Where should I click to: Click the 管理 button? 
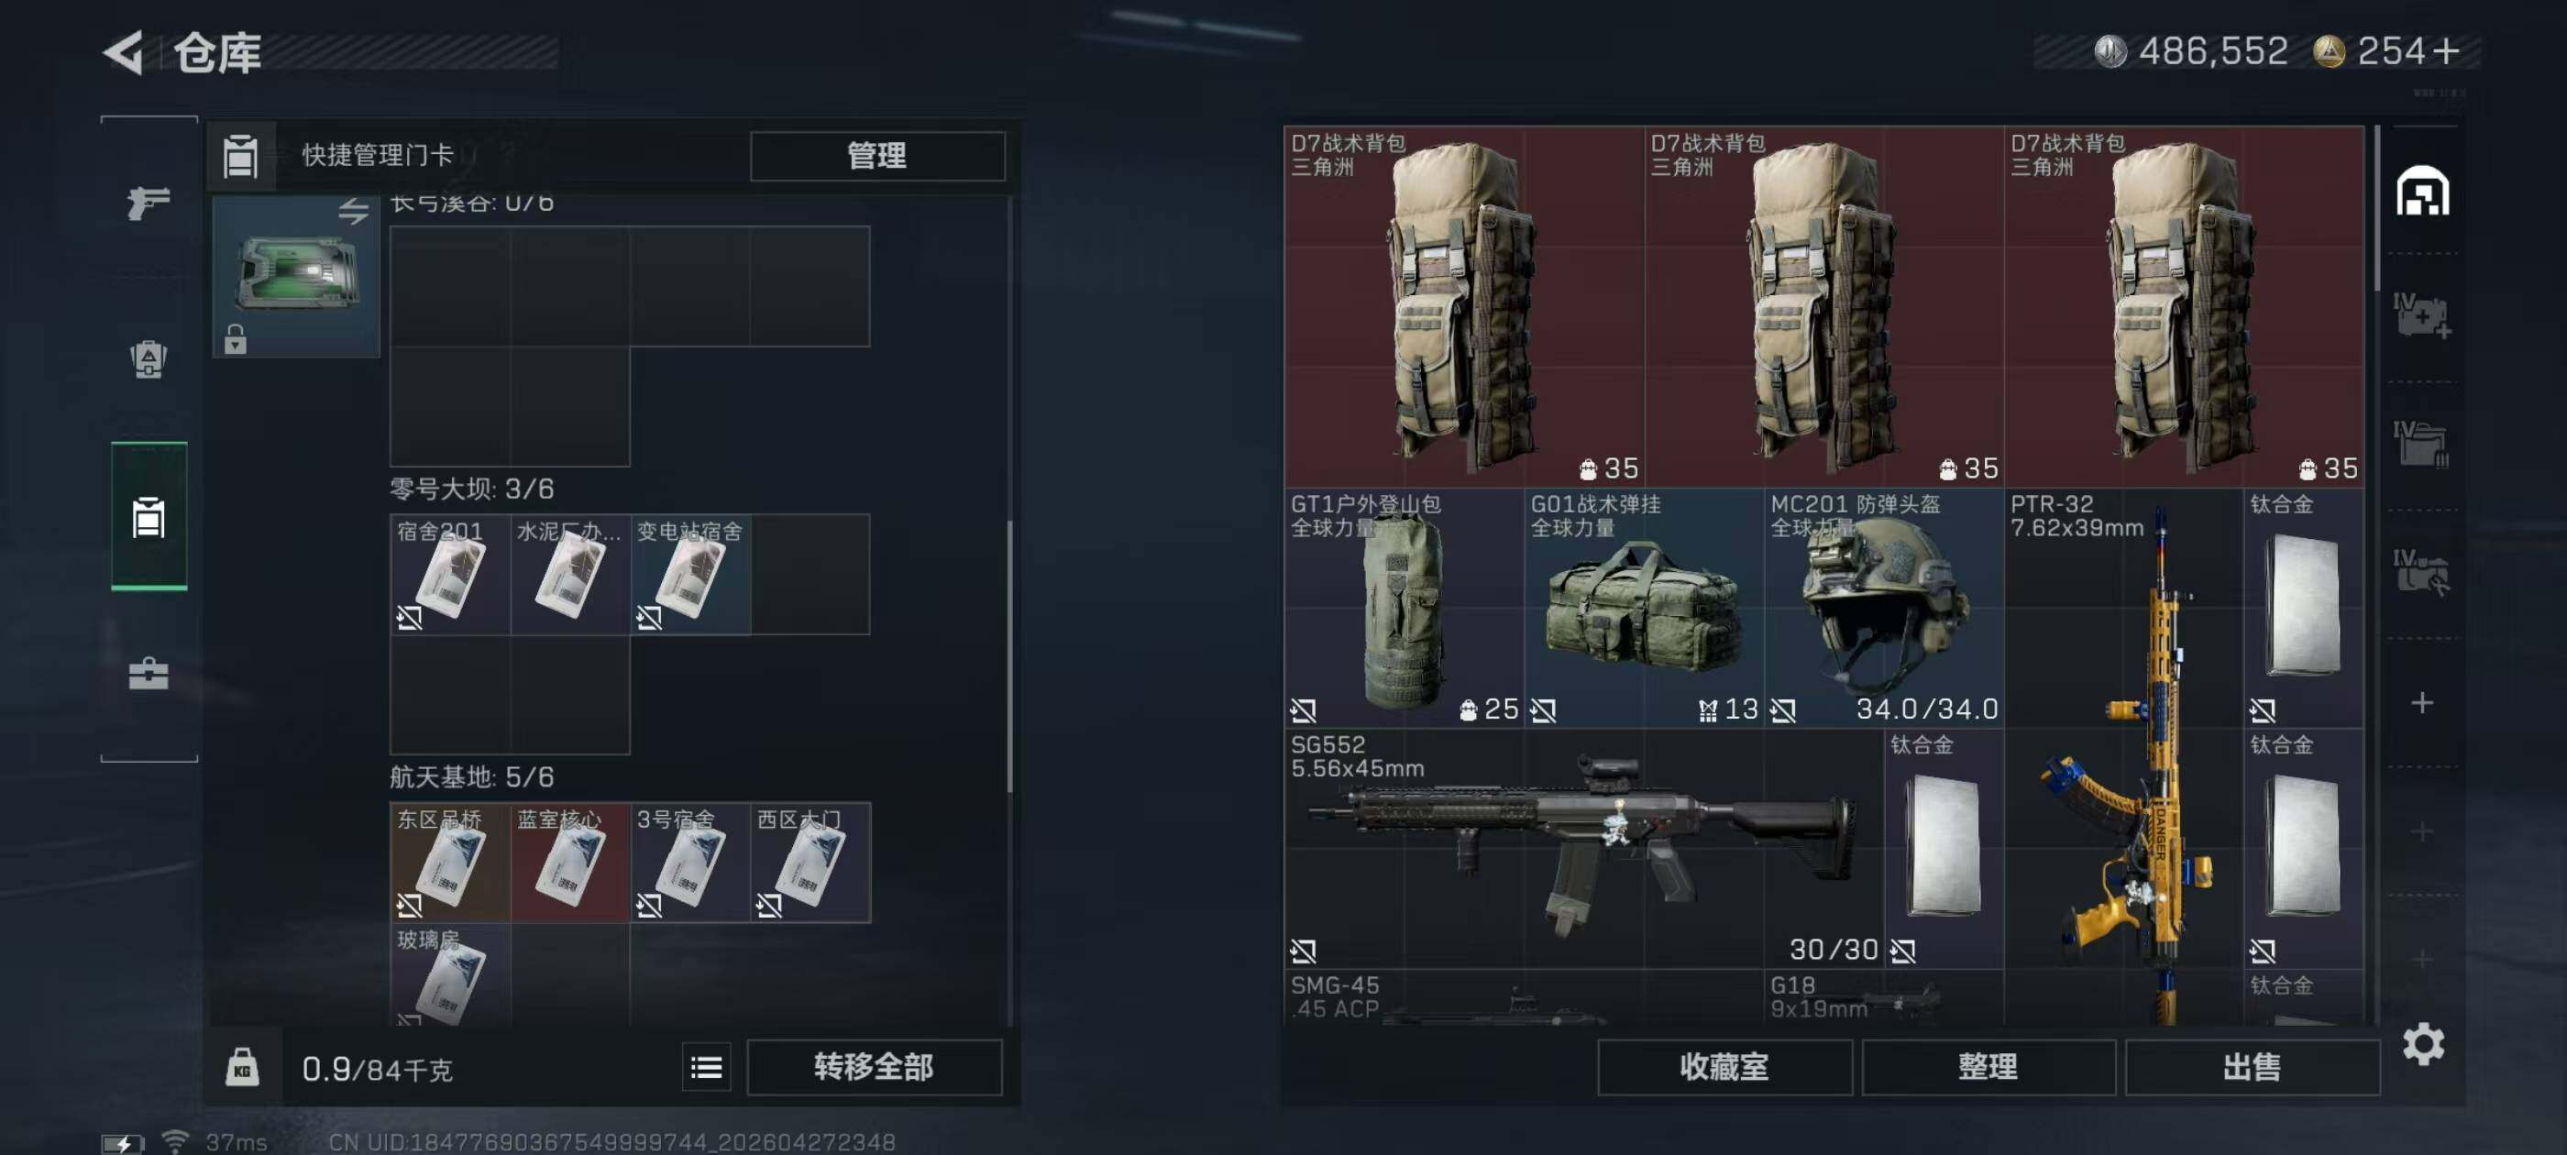click(877, 156)
